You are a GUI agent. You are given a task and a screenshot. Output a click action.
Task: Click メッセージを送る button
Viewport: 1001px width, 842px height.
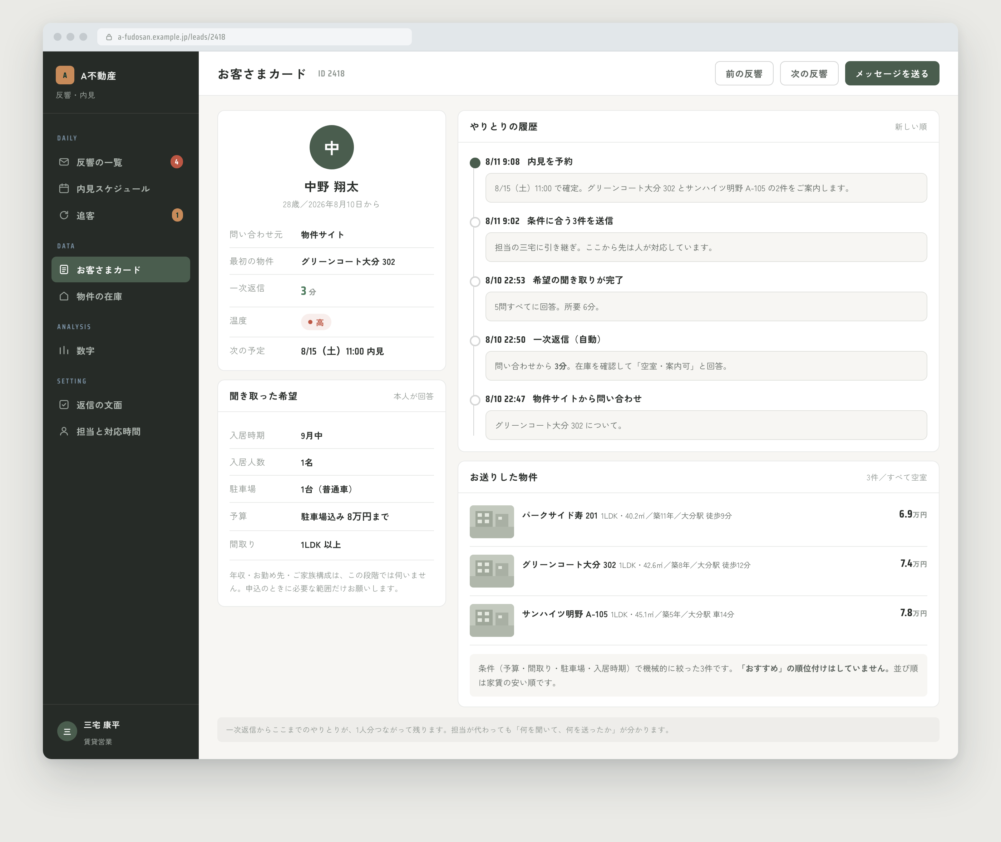pyautogui.click(x=892, y=74)
